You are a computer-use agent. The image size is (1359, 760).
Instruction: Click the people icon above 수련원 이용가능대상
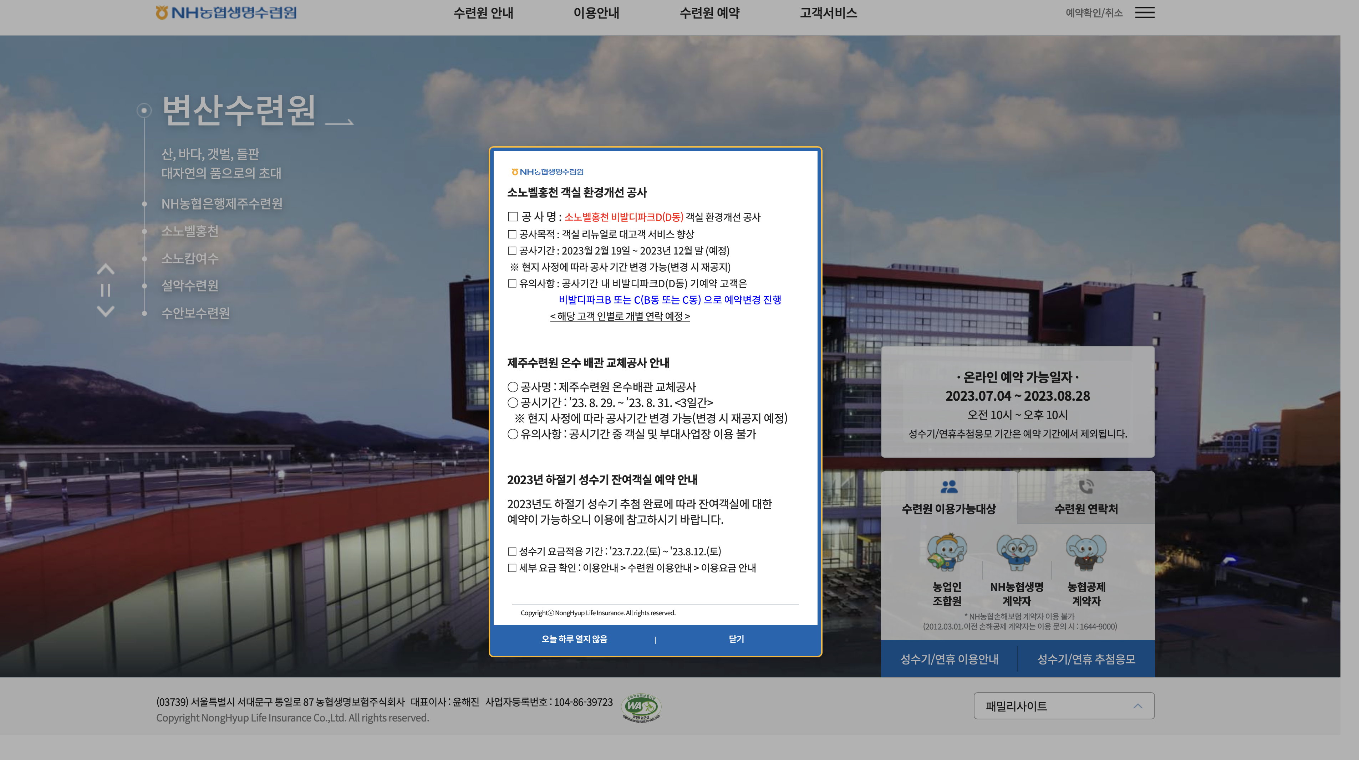pos(948,486)
